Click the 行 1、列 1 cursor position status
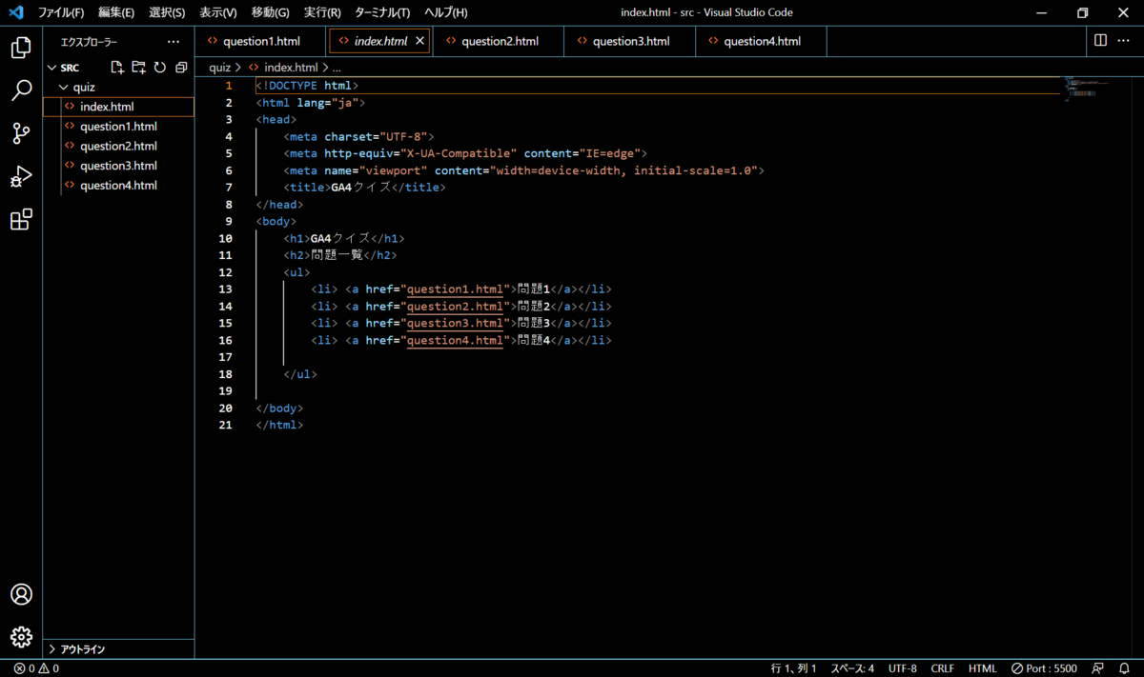 pyautogui.click(x=793, y=668)
